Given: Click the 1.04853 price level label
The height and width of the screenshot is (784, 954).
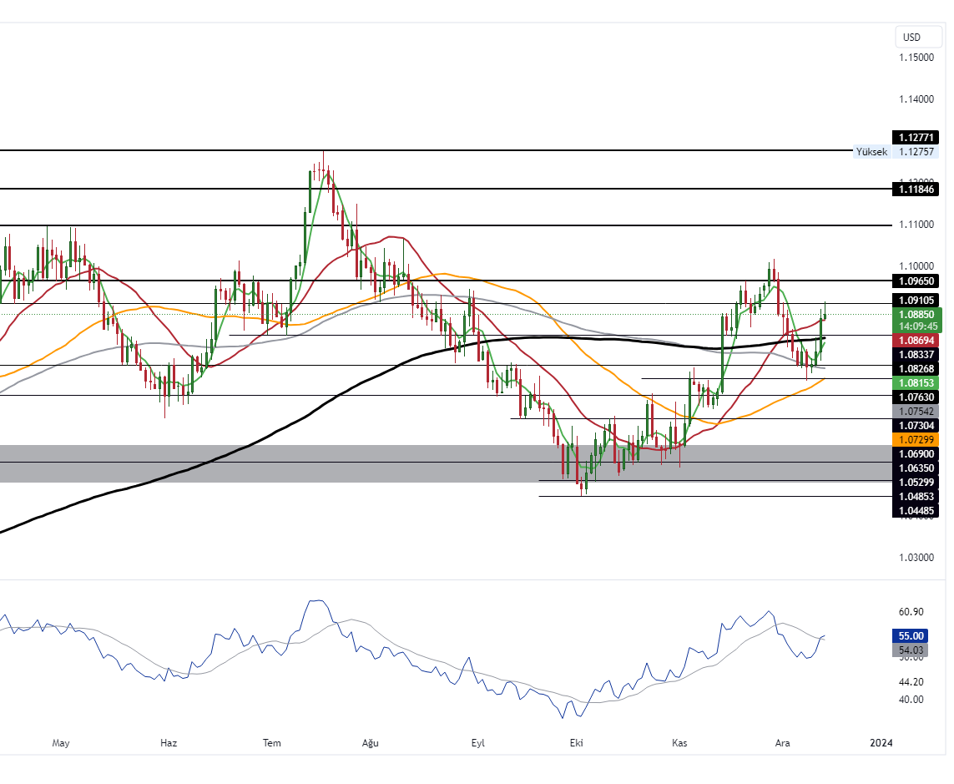Looking at the screenshot, I should (x=916, y=496).
